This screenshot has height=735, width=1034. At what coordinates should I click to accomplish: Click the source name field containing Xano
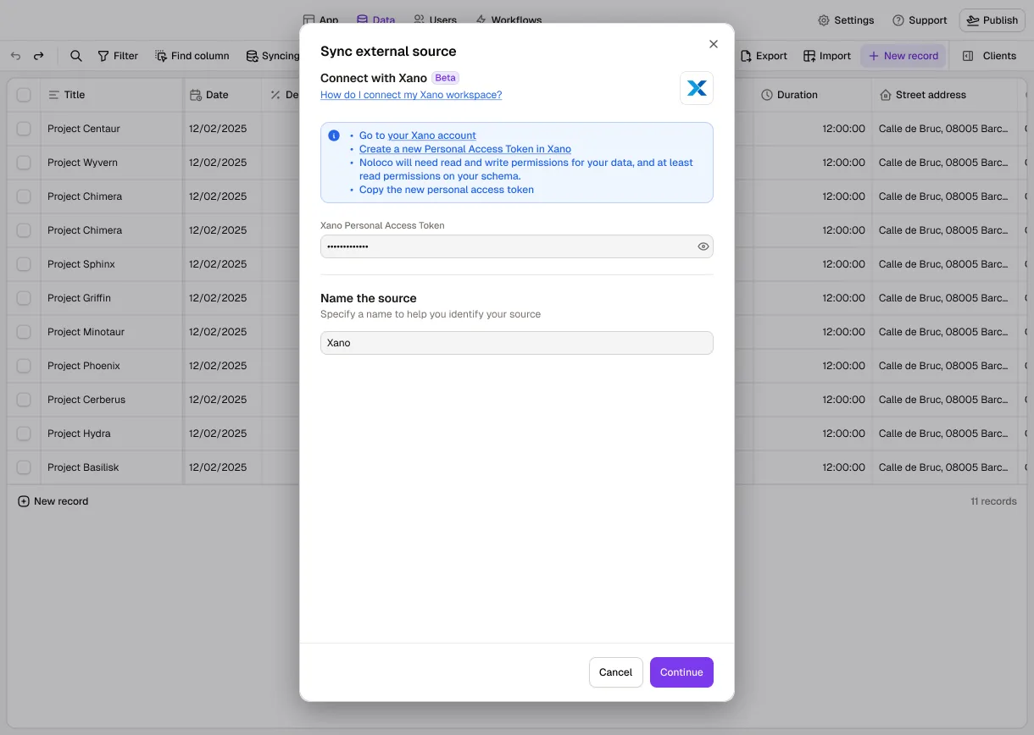[x=517, y=343]
